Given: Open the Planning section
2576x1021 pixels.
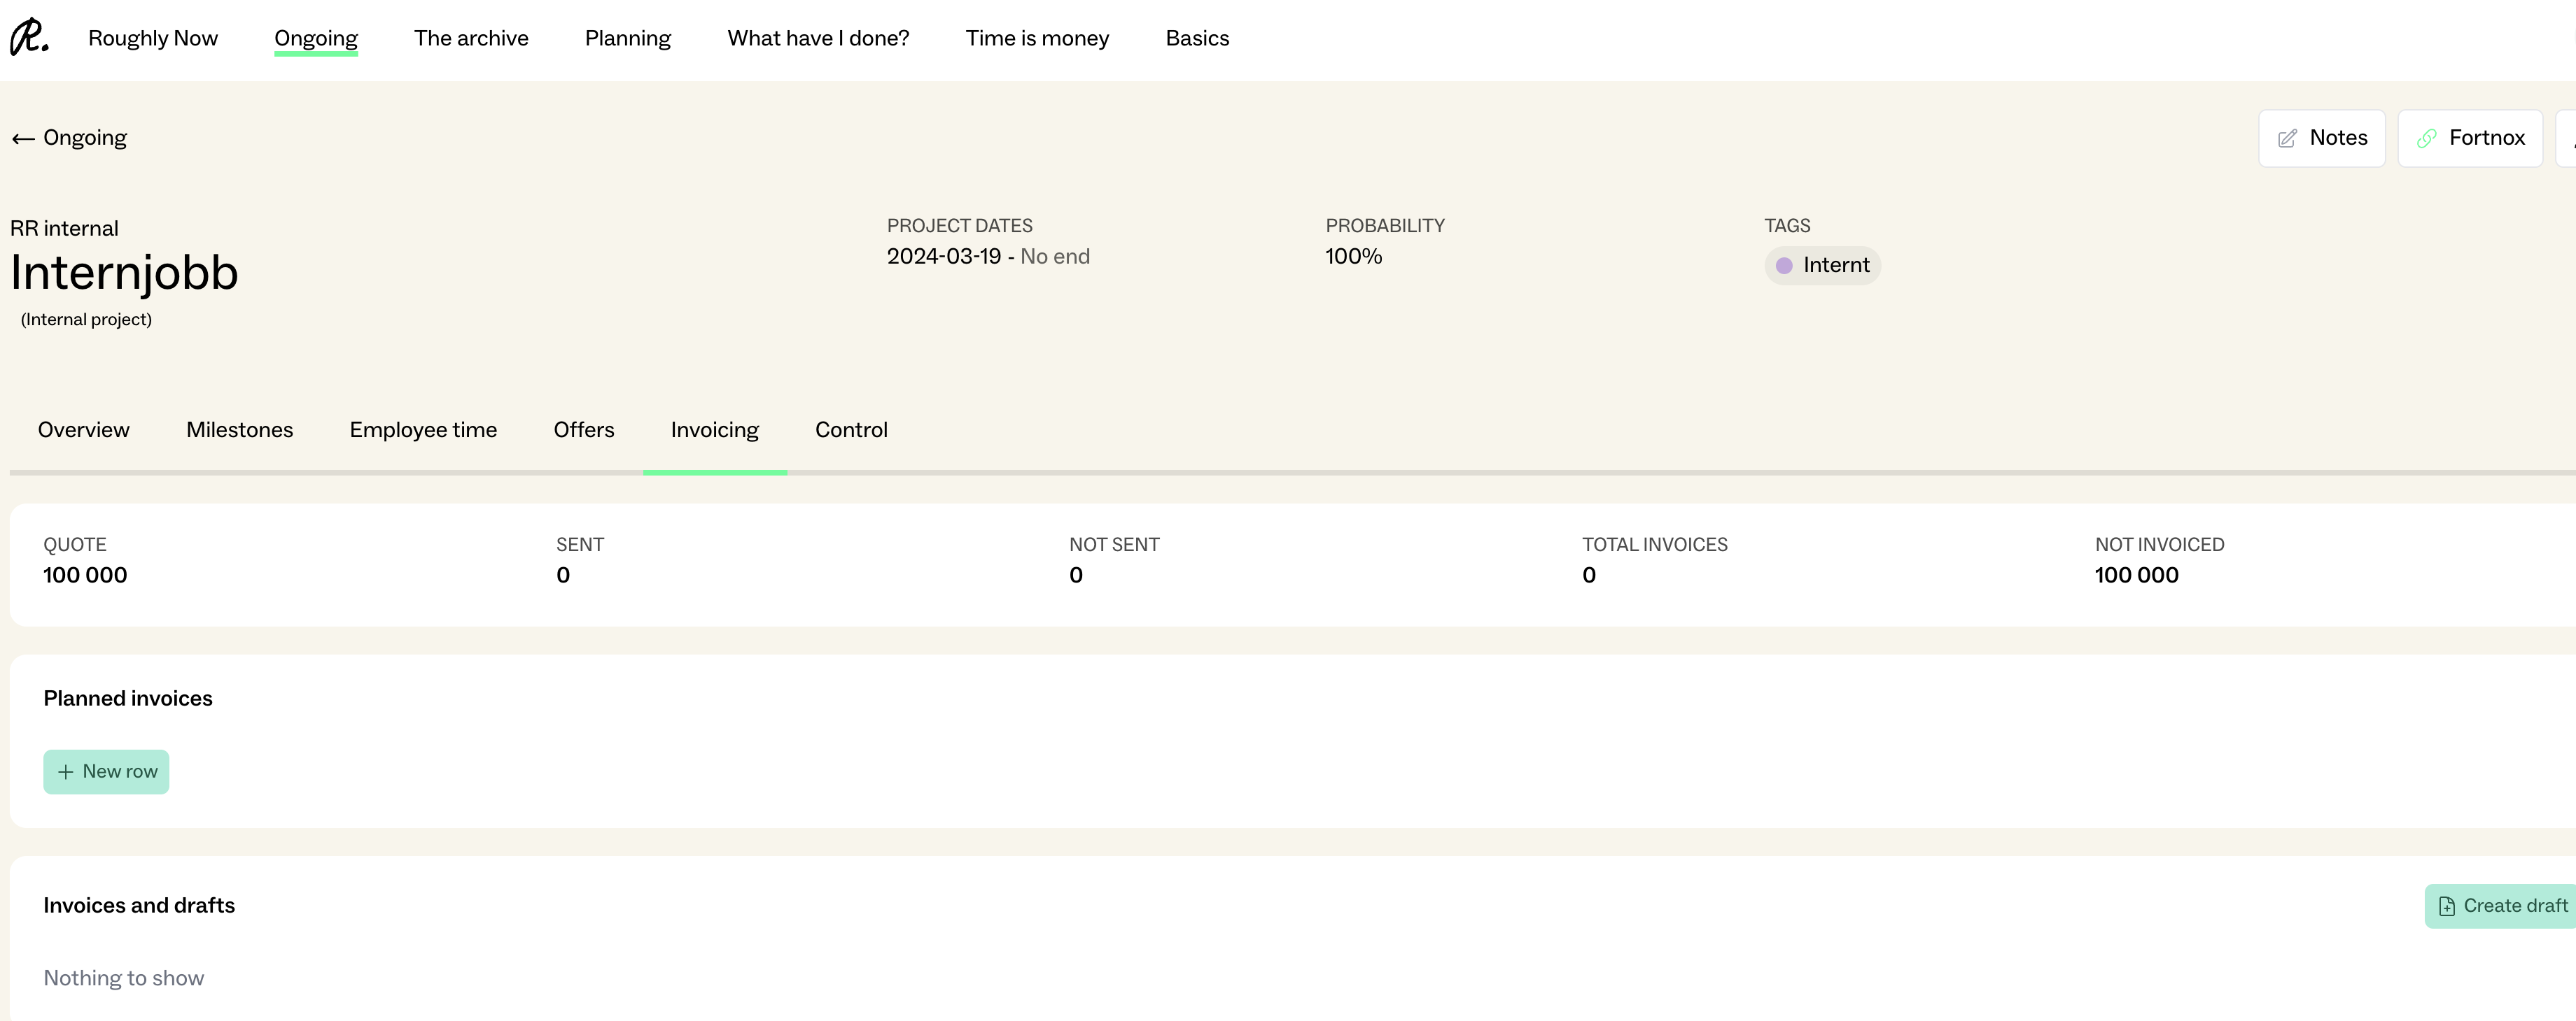Looking at the screenshot, I should click(x=627, y=38).
